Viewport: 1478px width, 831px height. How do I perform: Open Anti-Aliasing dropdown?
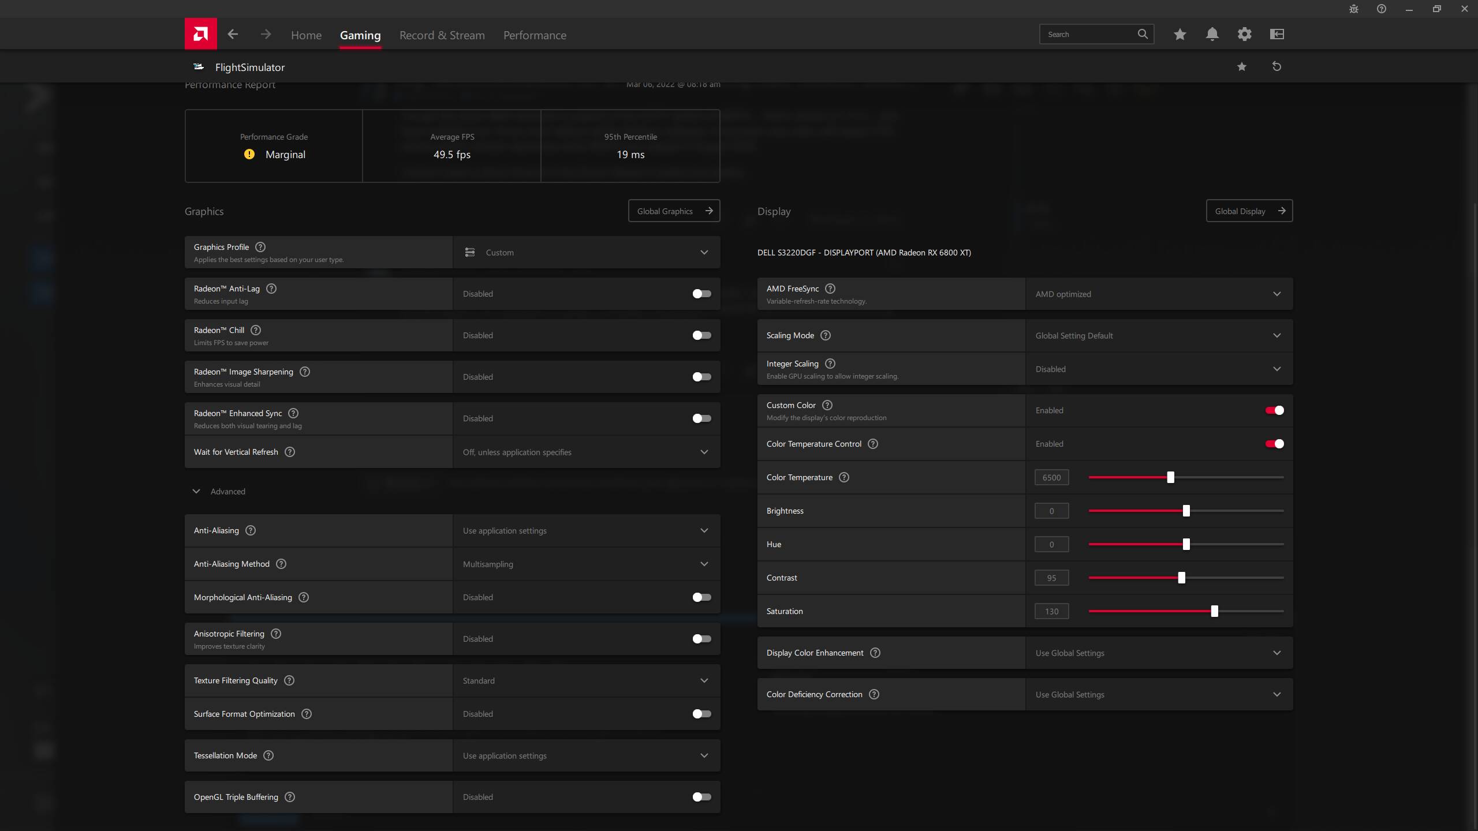coord(587,530)
